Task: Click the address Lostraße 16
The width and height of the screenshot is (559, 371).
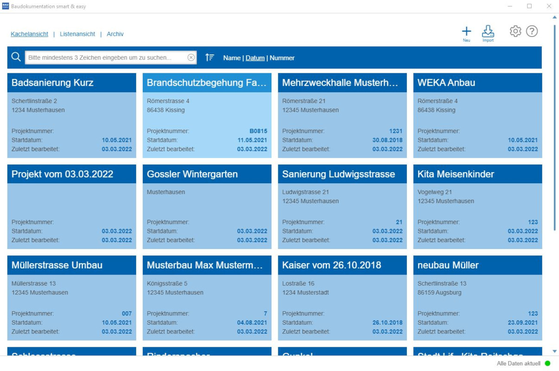Action: tap(298, 283)
